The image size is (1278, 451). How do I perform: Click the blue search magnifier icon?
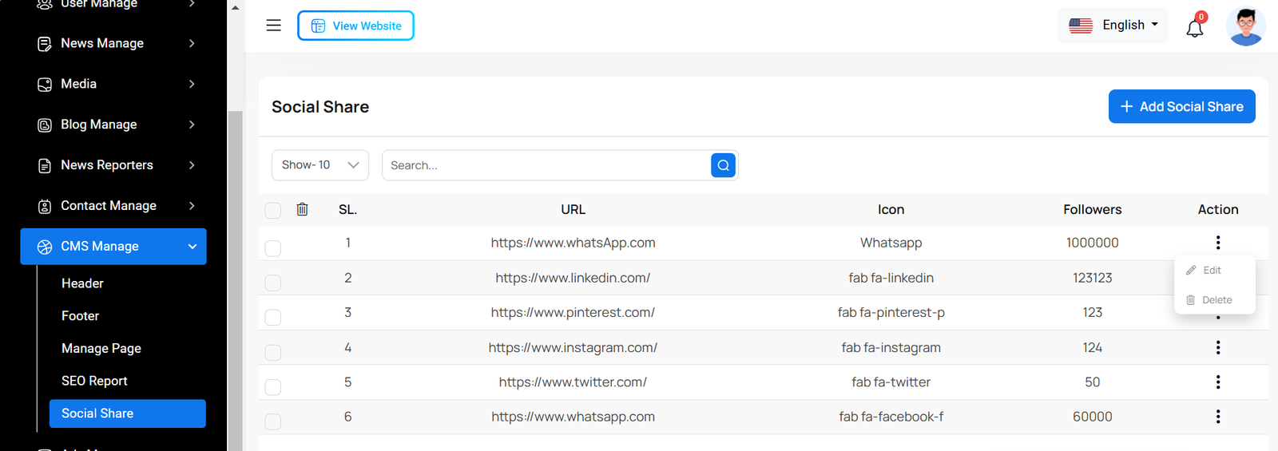click(723, 165)
